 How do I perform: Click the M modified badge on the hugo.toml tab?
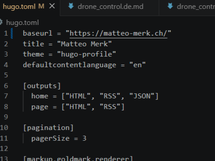pos(41,6)
